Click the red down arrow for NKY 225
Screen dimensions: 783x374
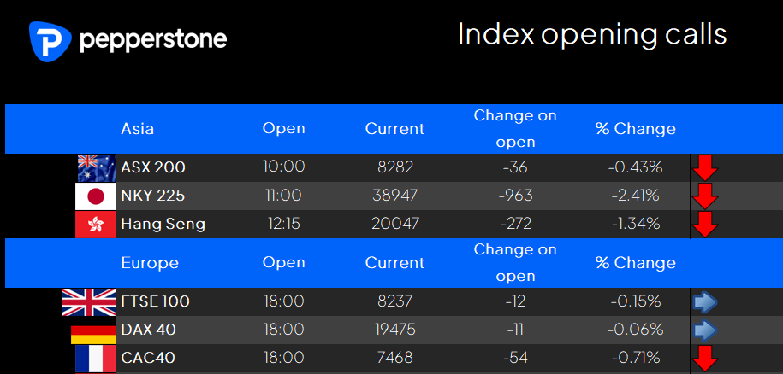point(705,196)
